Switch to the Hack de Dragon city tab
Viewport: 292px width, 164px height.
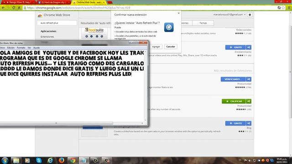pos(53,2)
